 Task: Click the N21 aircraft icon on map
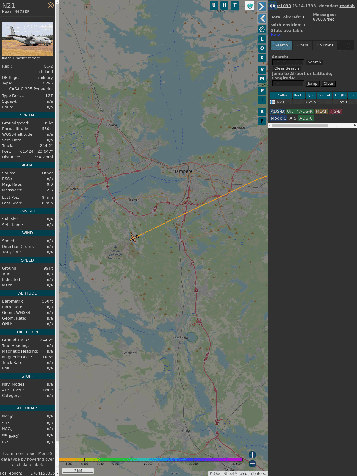point(134,238)
